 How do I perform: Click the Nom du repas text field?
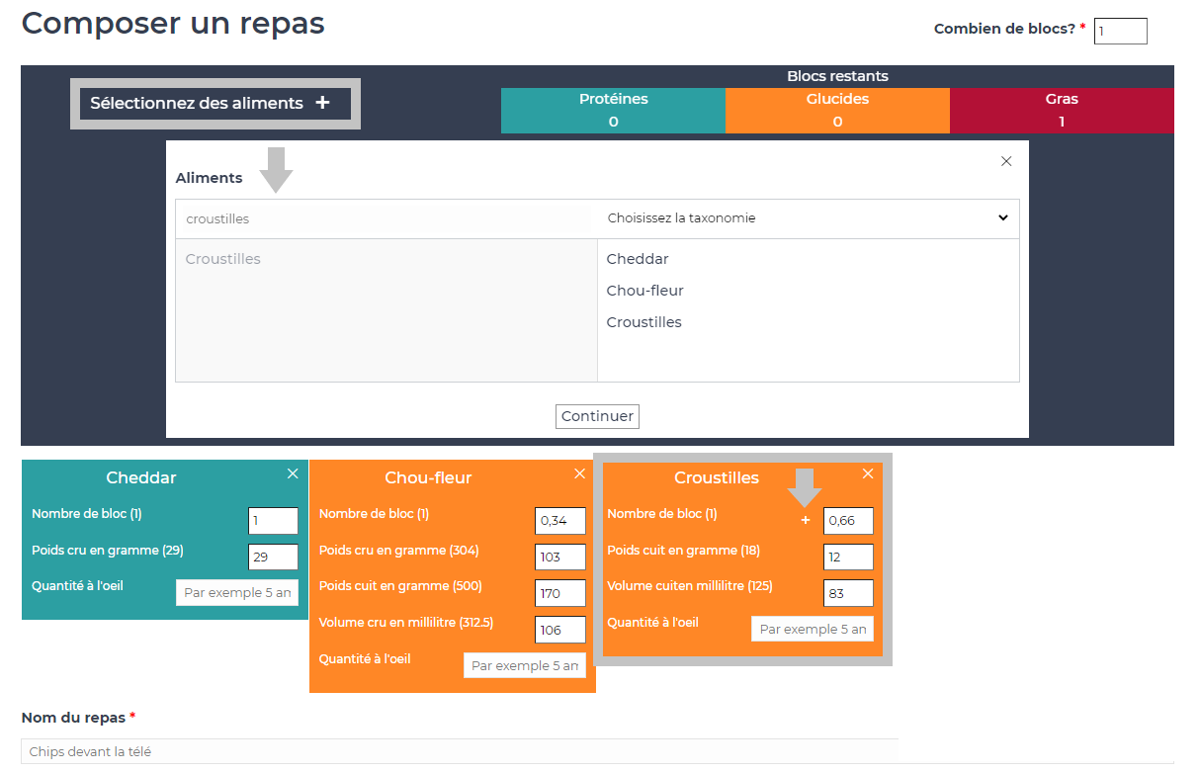point(460,752)
